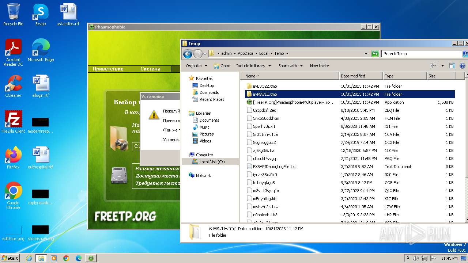Click the Edge taskbar icon
The width and height of the screenshot is (468, 263).
tap(79, 258)
